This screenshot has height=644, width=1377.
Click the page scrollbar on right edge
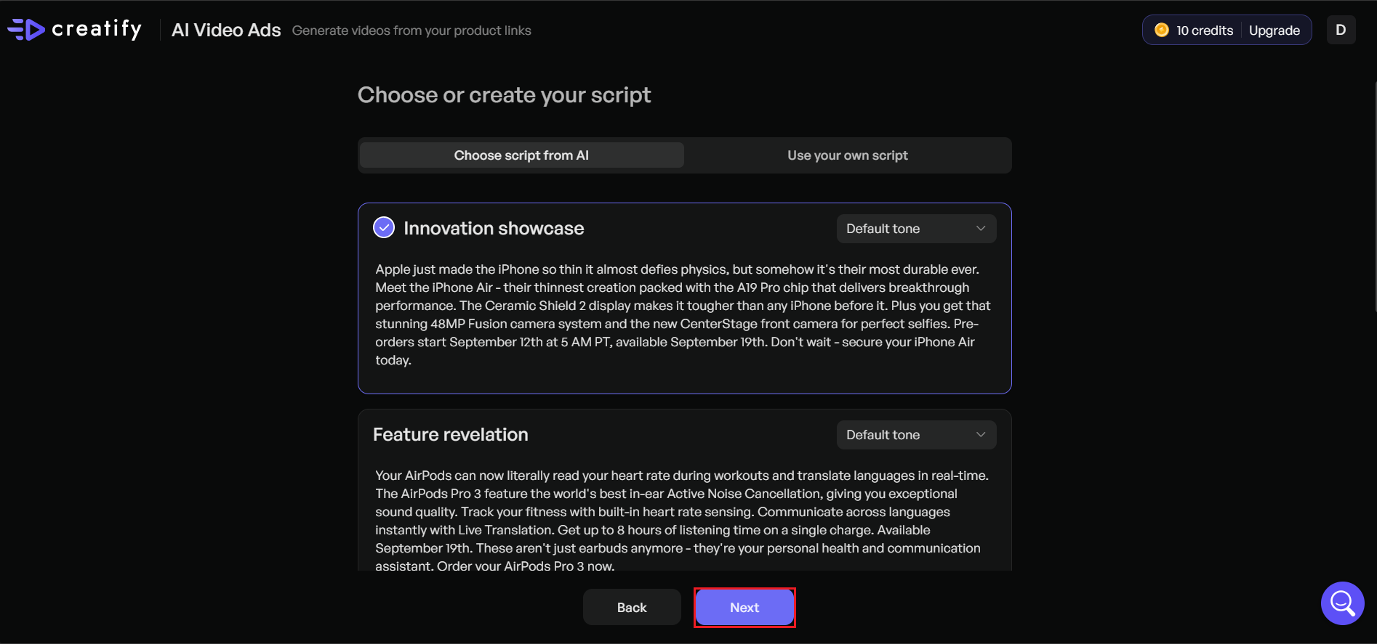(1374, 196)
